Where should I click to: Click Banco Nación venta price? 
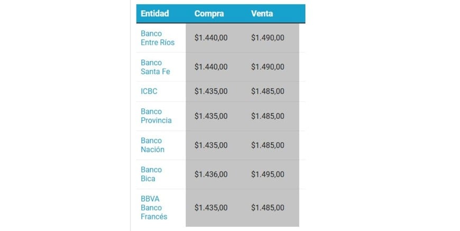coord(268,145)
